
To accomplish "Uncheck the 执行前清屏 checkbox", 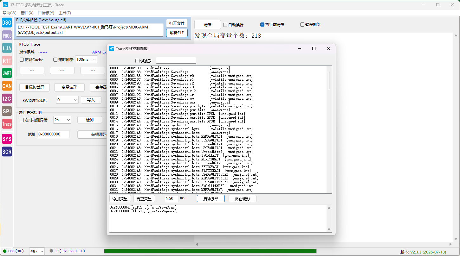I will coord(262,24).
